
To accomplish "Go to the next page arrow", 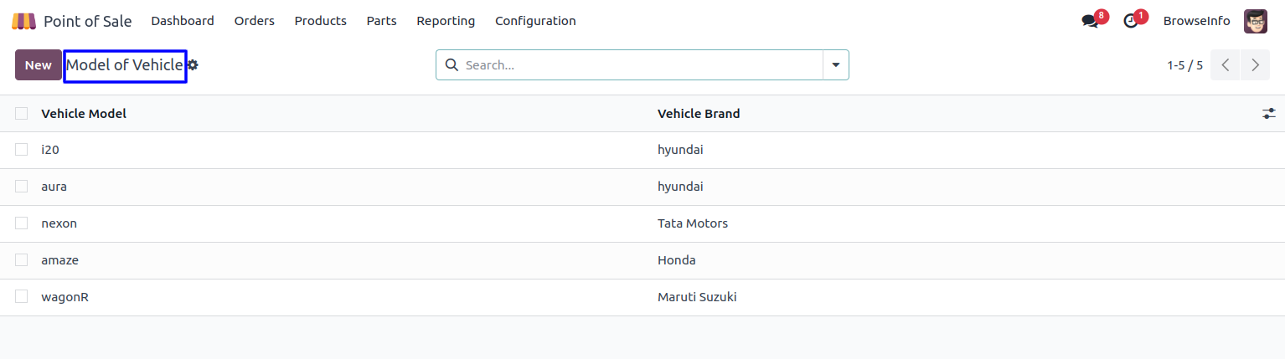I will click(1255, 65).
